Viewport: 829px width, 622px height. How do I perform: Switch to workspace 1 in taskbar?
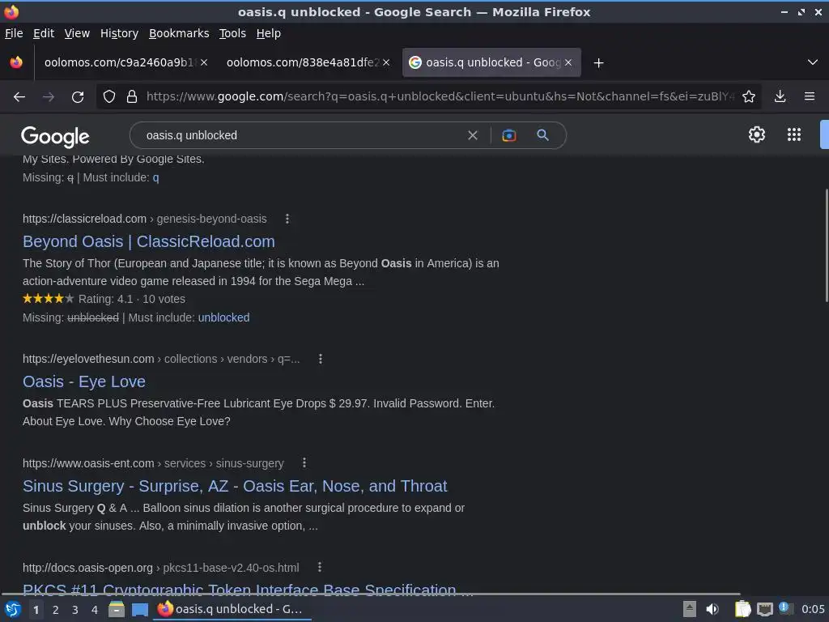[x=36, y=610]
